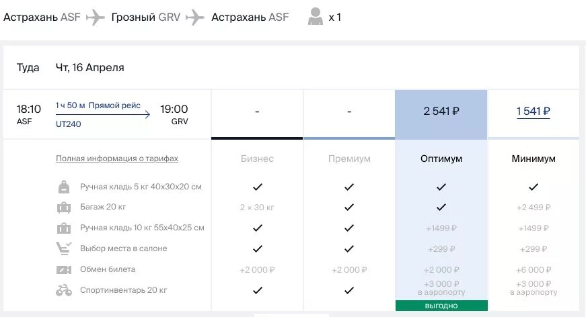Image resolution: width=586 pixels, height=317 pixels.
Task: Click the backpack icon for 5 kg hand luggage
Action: click(64, 187)
